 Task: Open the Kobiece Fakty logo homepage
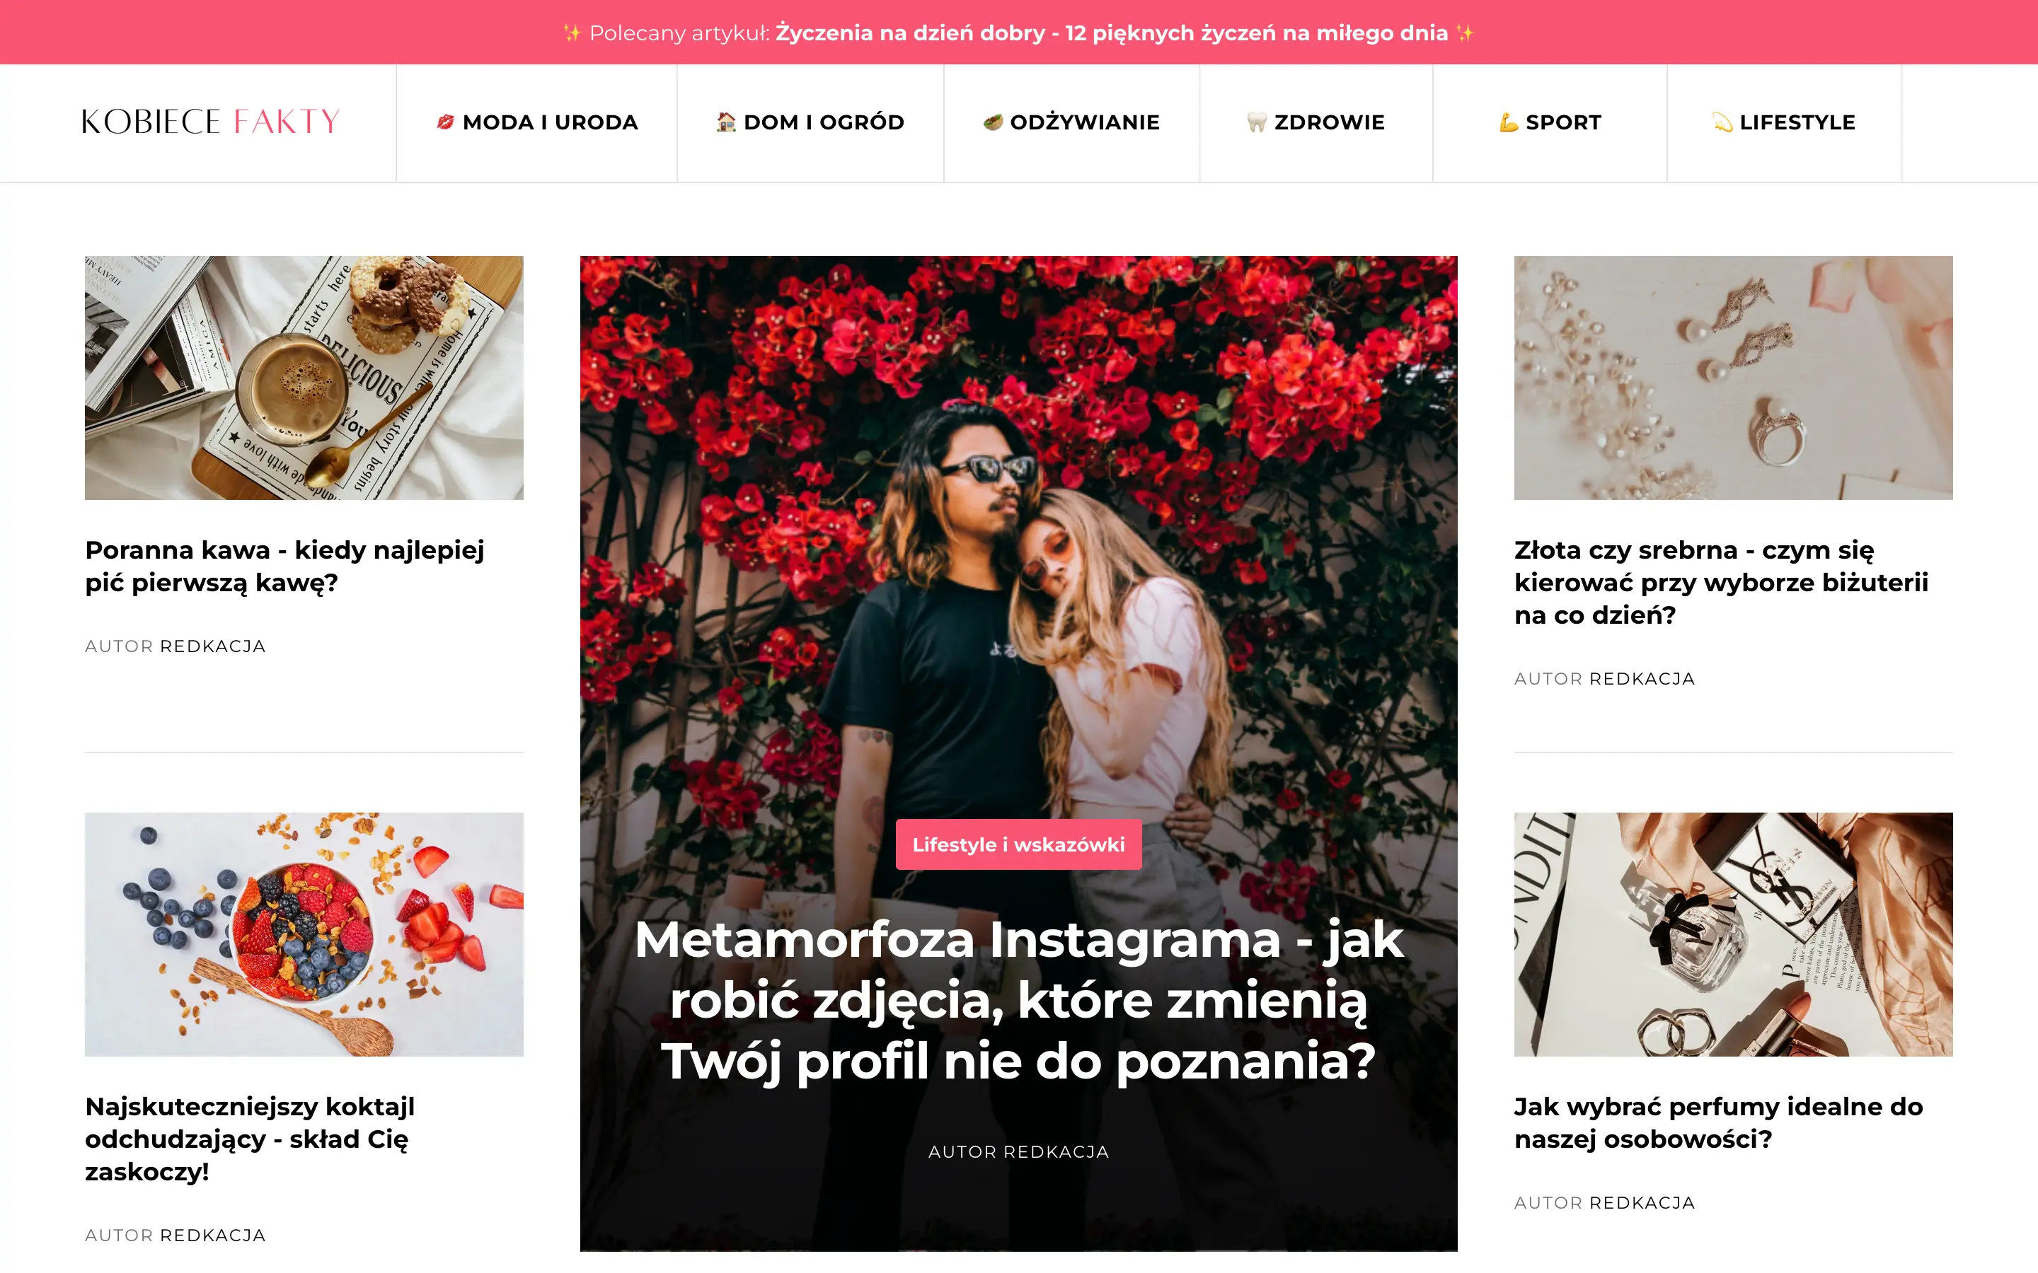click(x=211, y=121)
